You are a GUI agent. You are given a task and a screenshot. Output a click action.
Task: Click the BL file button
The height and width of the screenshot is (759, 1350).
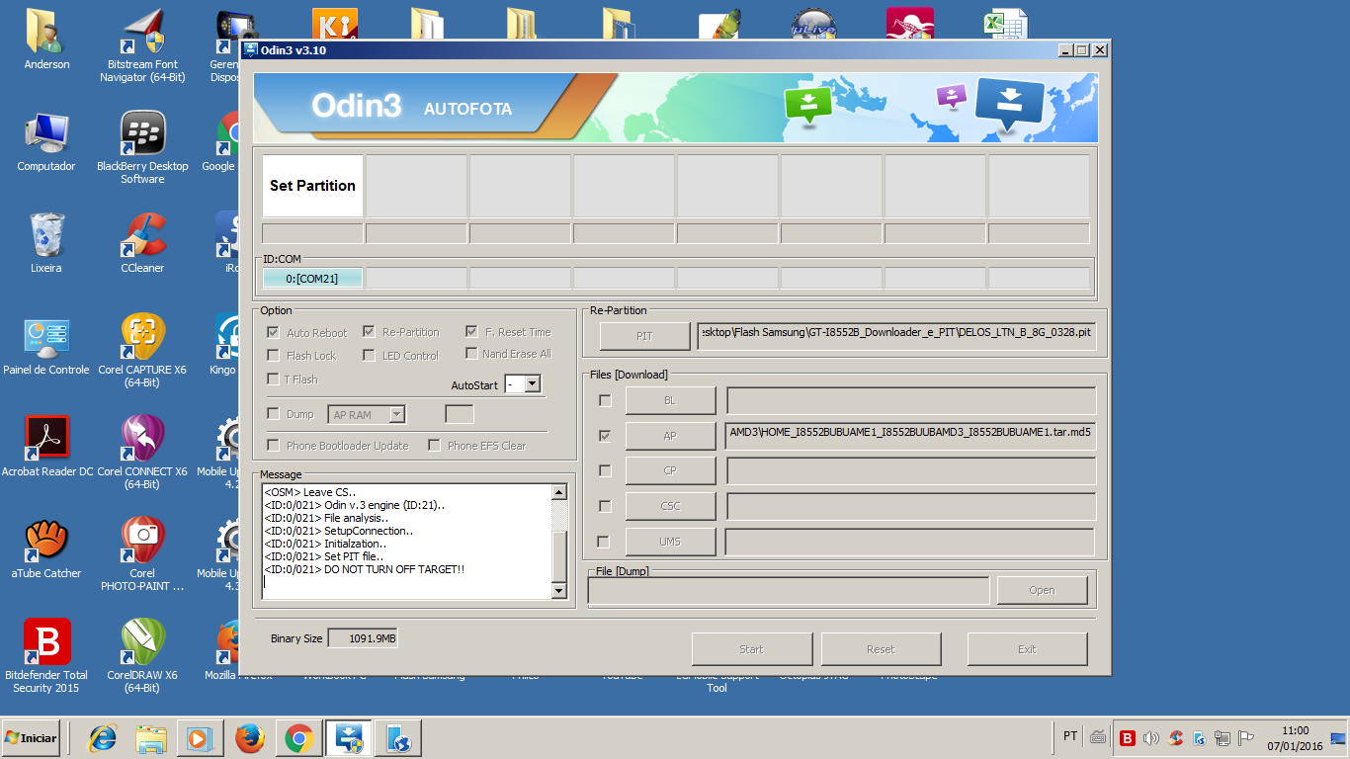pyautogui.click(x=670, y=400)
